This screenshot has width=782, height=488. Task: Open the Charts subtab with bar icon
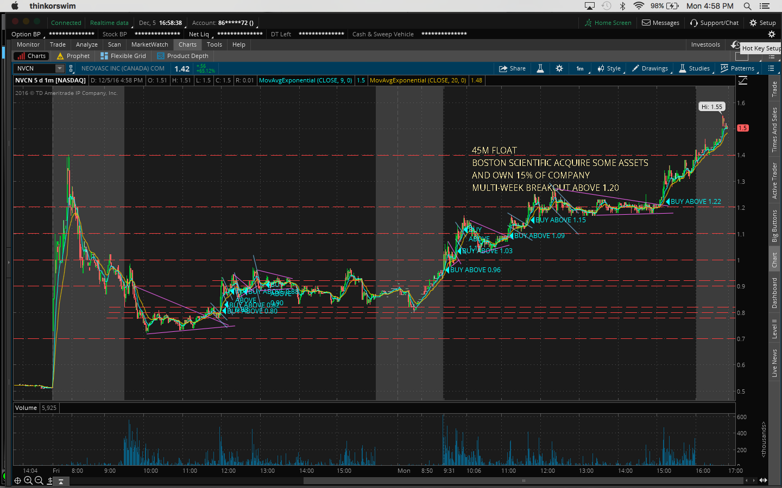(31, 56)
